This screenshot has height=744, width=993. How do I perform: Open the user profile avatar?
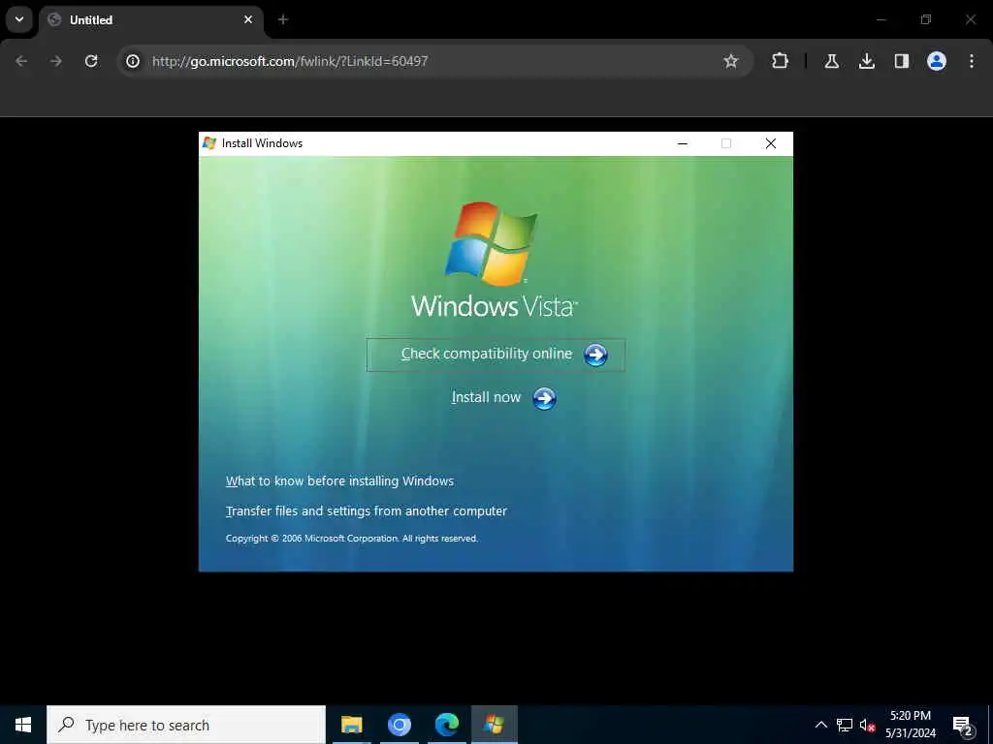937,61
